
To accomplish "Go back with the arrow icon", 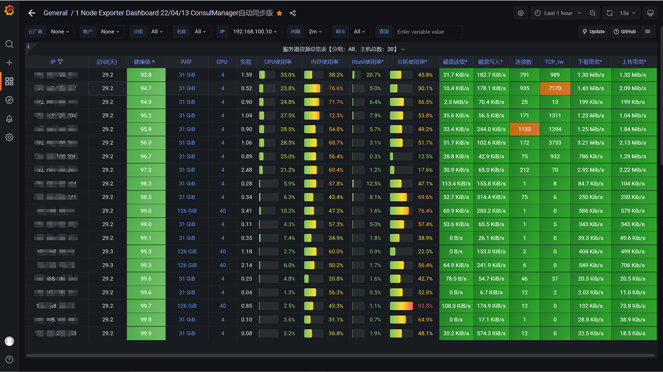I will [x=32, y=13].
